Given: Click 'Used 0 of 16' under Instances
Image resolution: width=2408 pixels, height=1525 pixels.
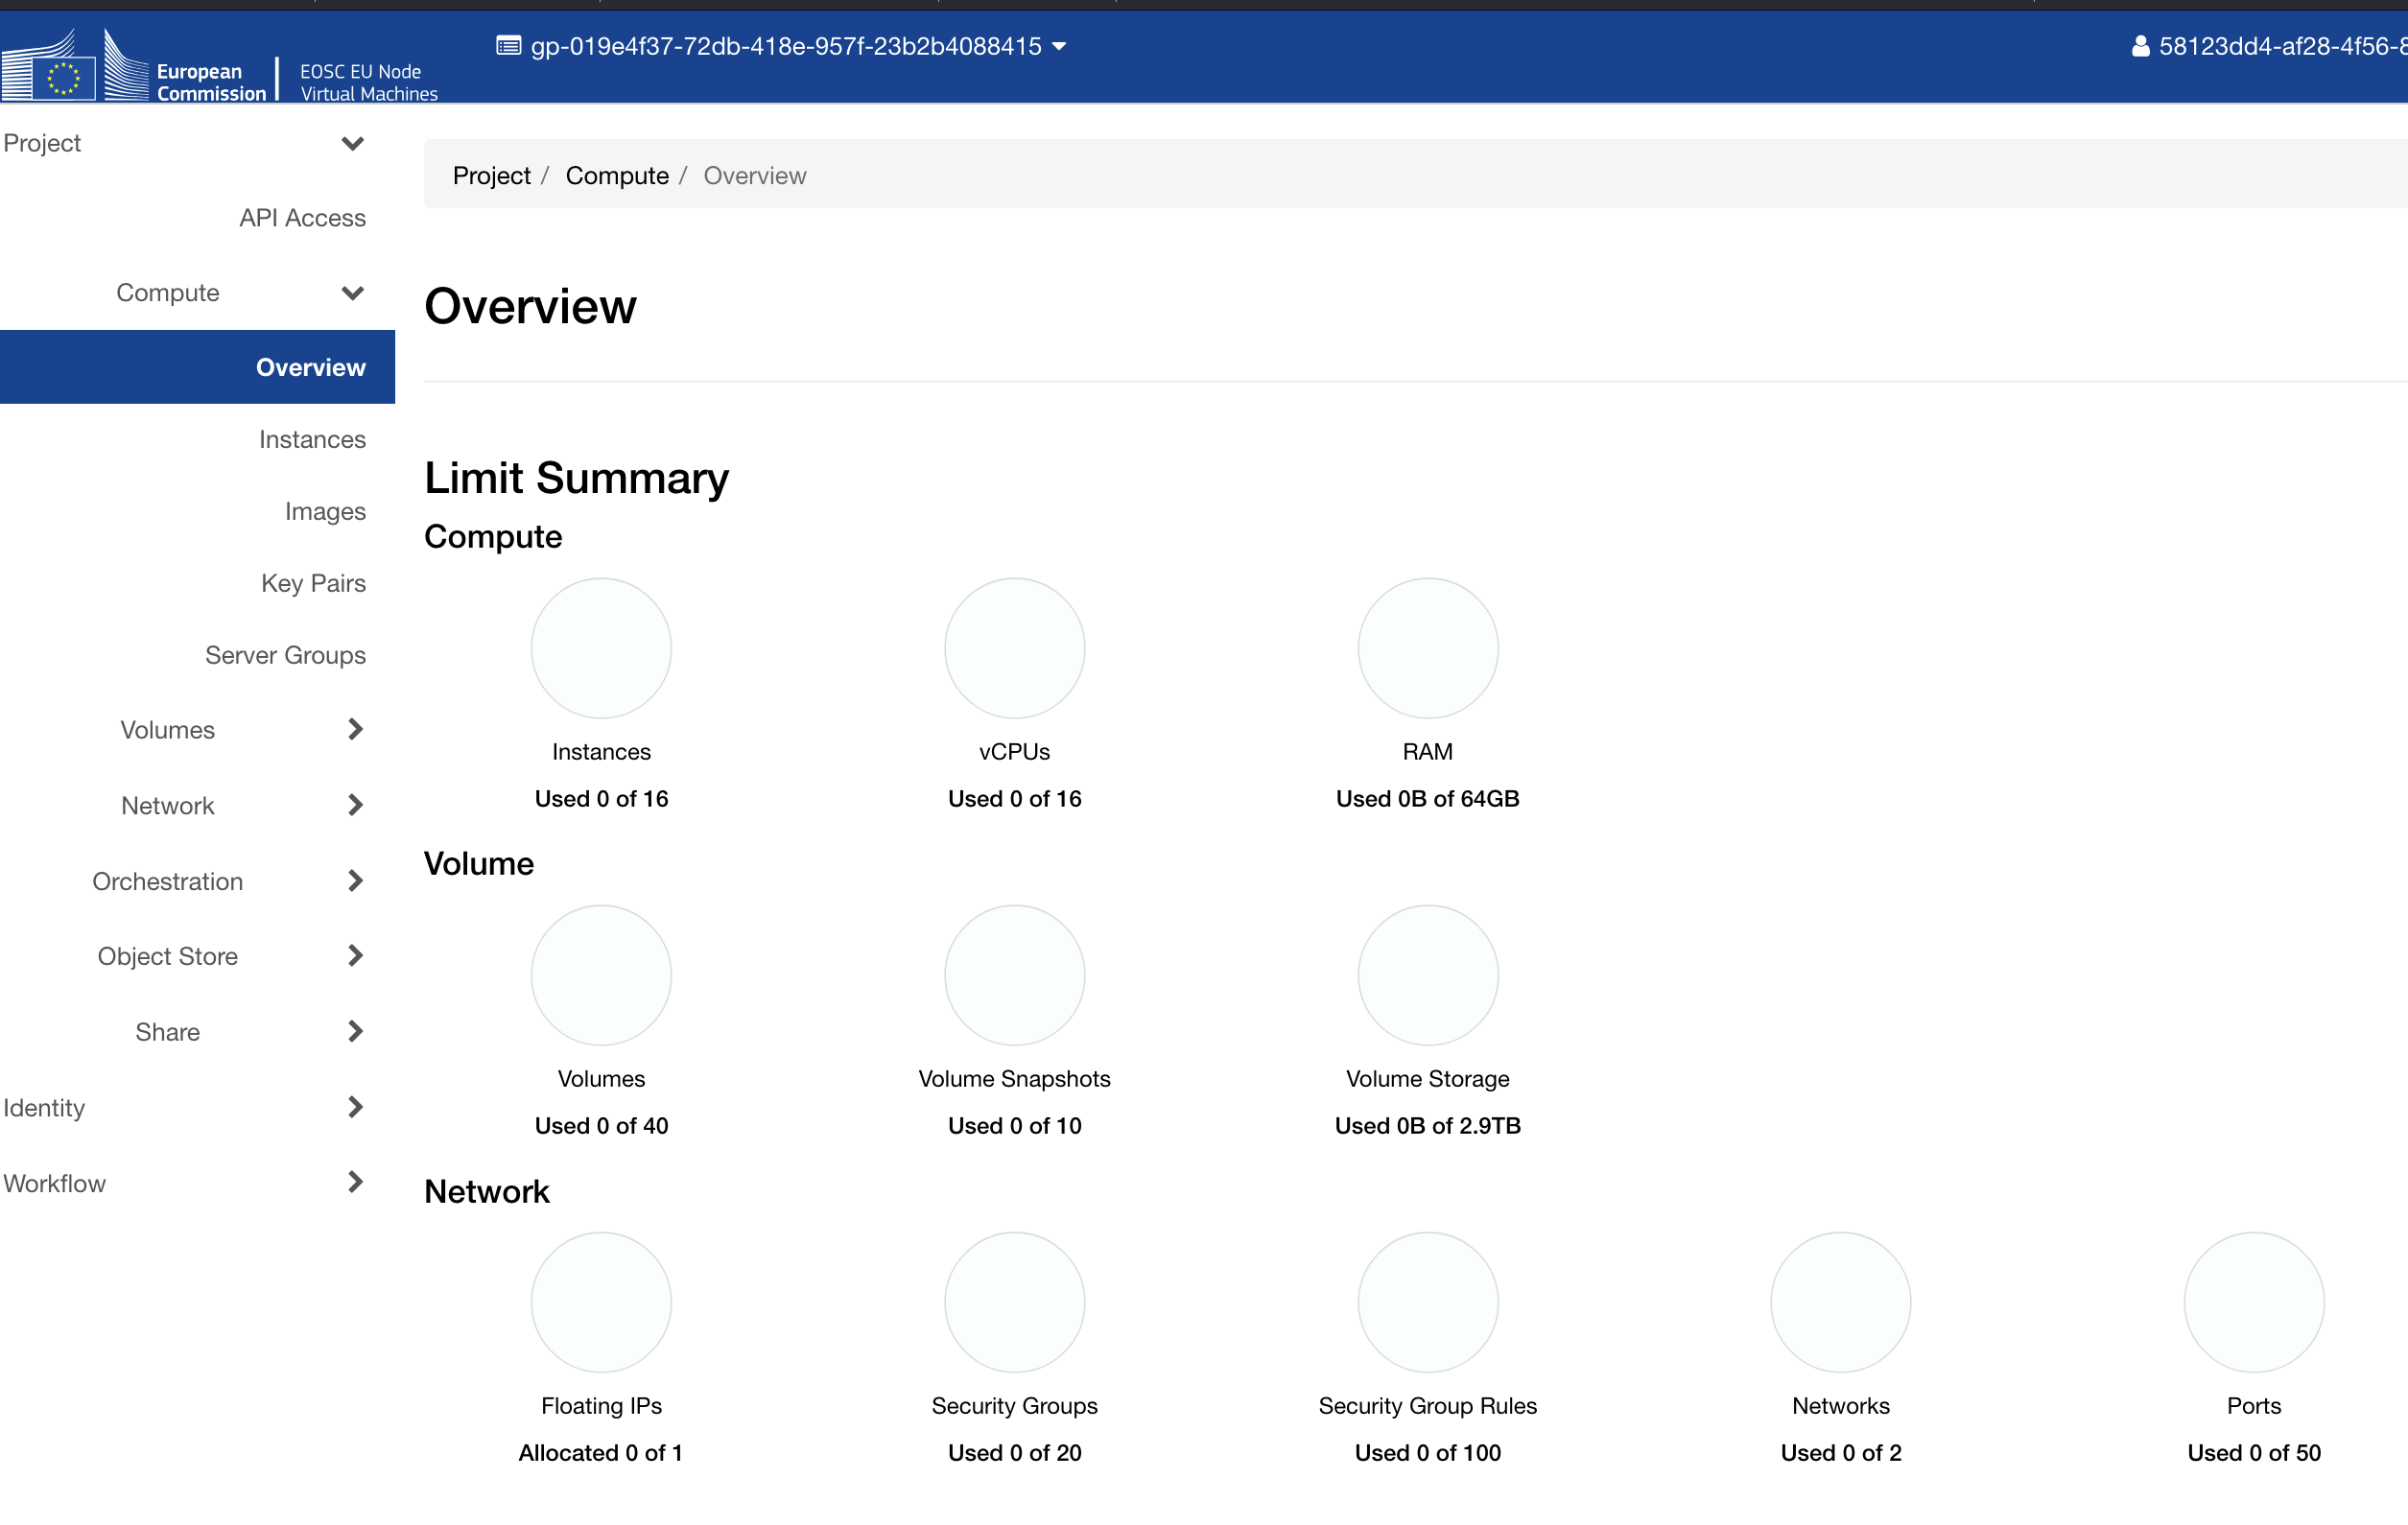Looking at the screenshot, I should (x=601, y=798).
